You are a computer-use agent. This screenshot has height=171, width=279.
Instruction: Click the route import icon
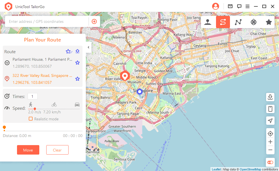click(x=77, y=51)
